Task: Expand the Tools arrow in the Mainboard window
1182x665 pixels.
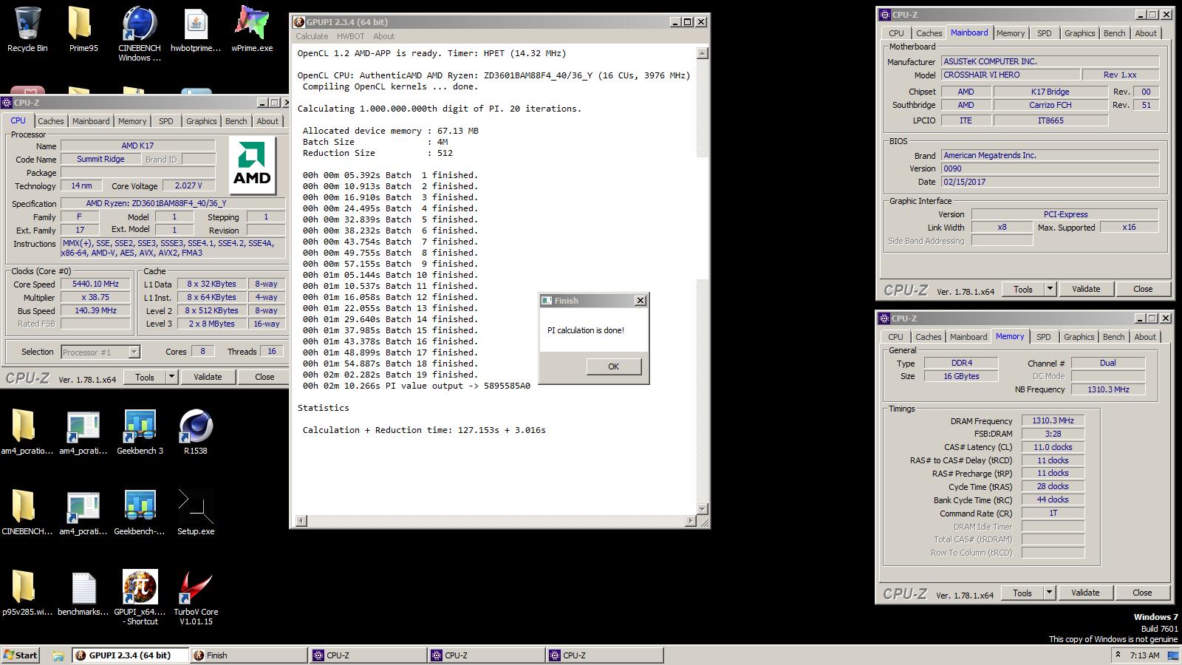Action: click(1050, 290)
